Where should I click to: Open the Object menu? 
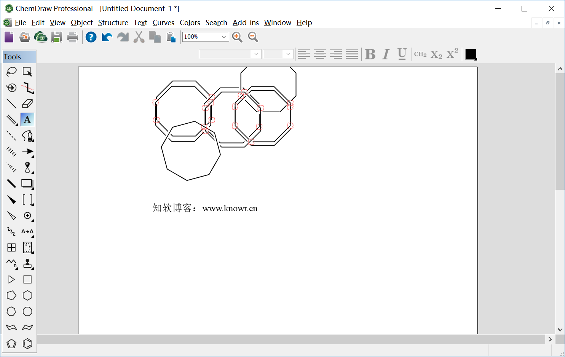82,22
